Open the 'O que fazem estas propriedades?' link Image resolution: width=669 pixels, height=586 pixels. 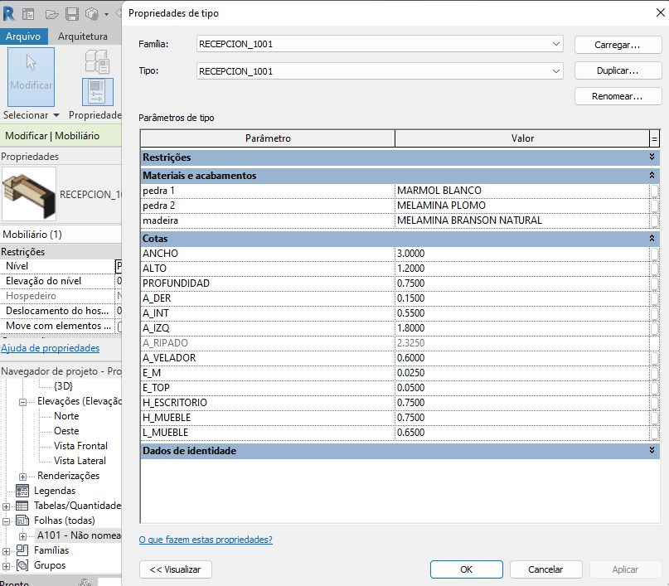(x=206, y=540)
